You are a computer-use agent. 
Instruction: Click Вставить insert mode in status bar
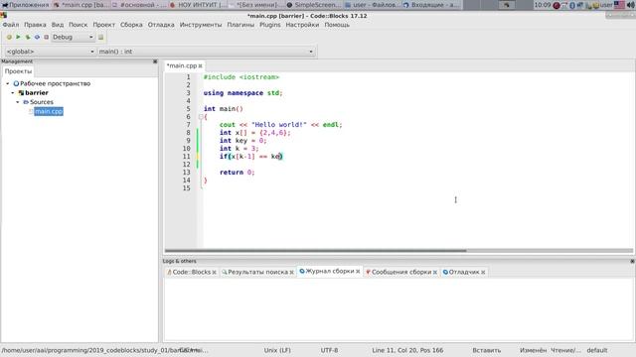[x=486, y=350]
